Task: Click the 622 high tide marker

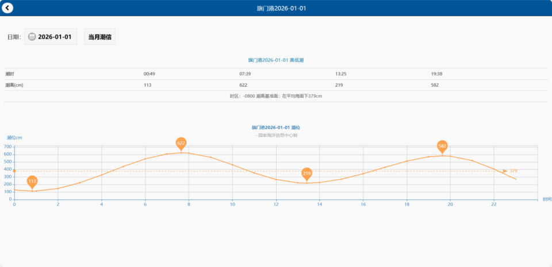Action: 181,144
